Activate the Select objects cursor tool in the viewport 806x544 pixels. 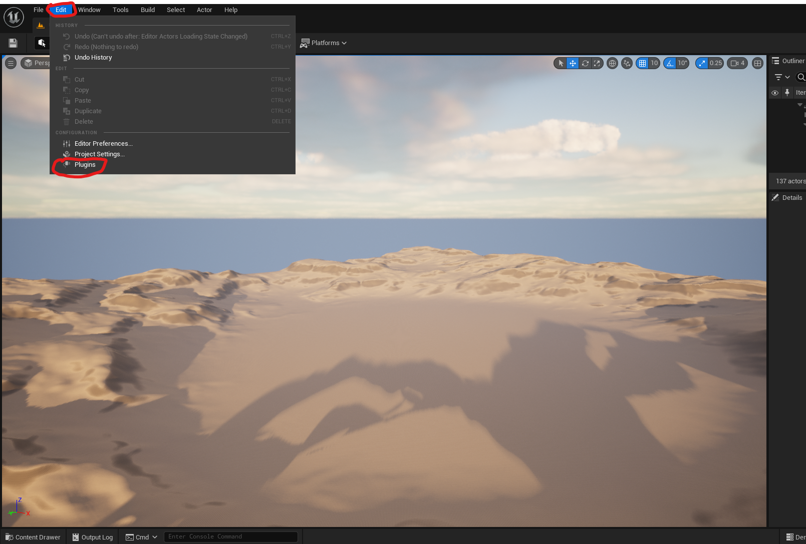click(561, 63)
